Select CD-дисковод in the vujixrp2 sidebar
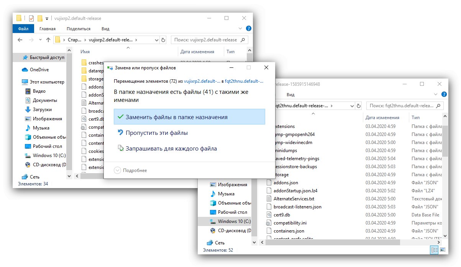461x267 pixels. (x=45, y=165)
